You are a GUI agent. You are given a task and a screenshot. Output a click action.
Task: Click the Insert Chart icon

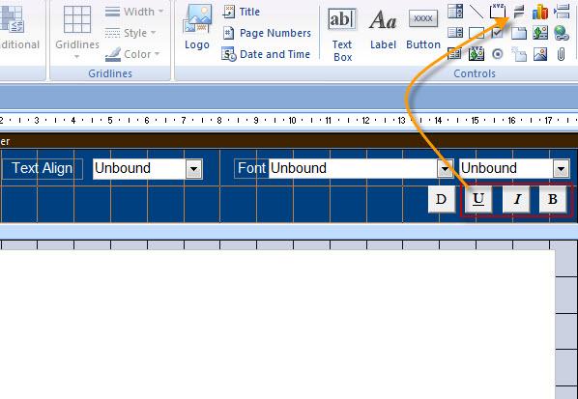click(540, 12)
